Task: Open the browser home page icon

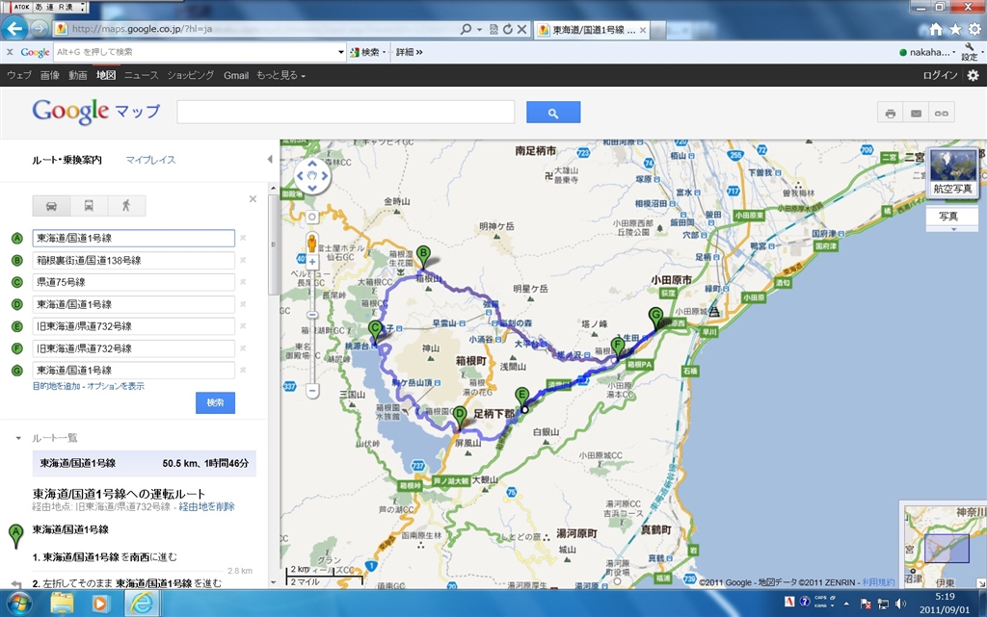Action: (x=936, y=30)
